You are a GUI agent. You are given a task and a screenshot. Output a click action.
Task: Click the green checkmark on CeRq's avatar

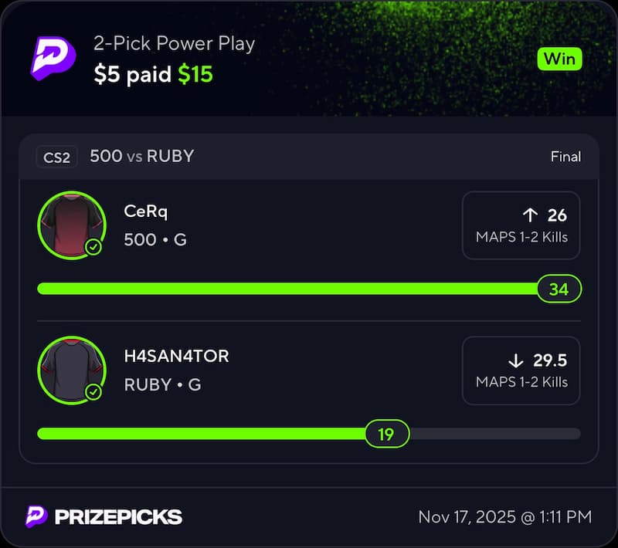[x=93, y=247]
